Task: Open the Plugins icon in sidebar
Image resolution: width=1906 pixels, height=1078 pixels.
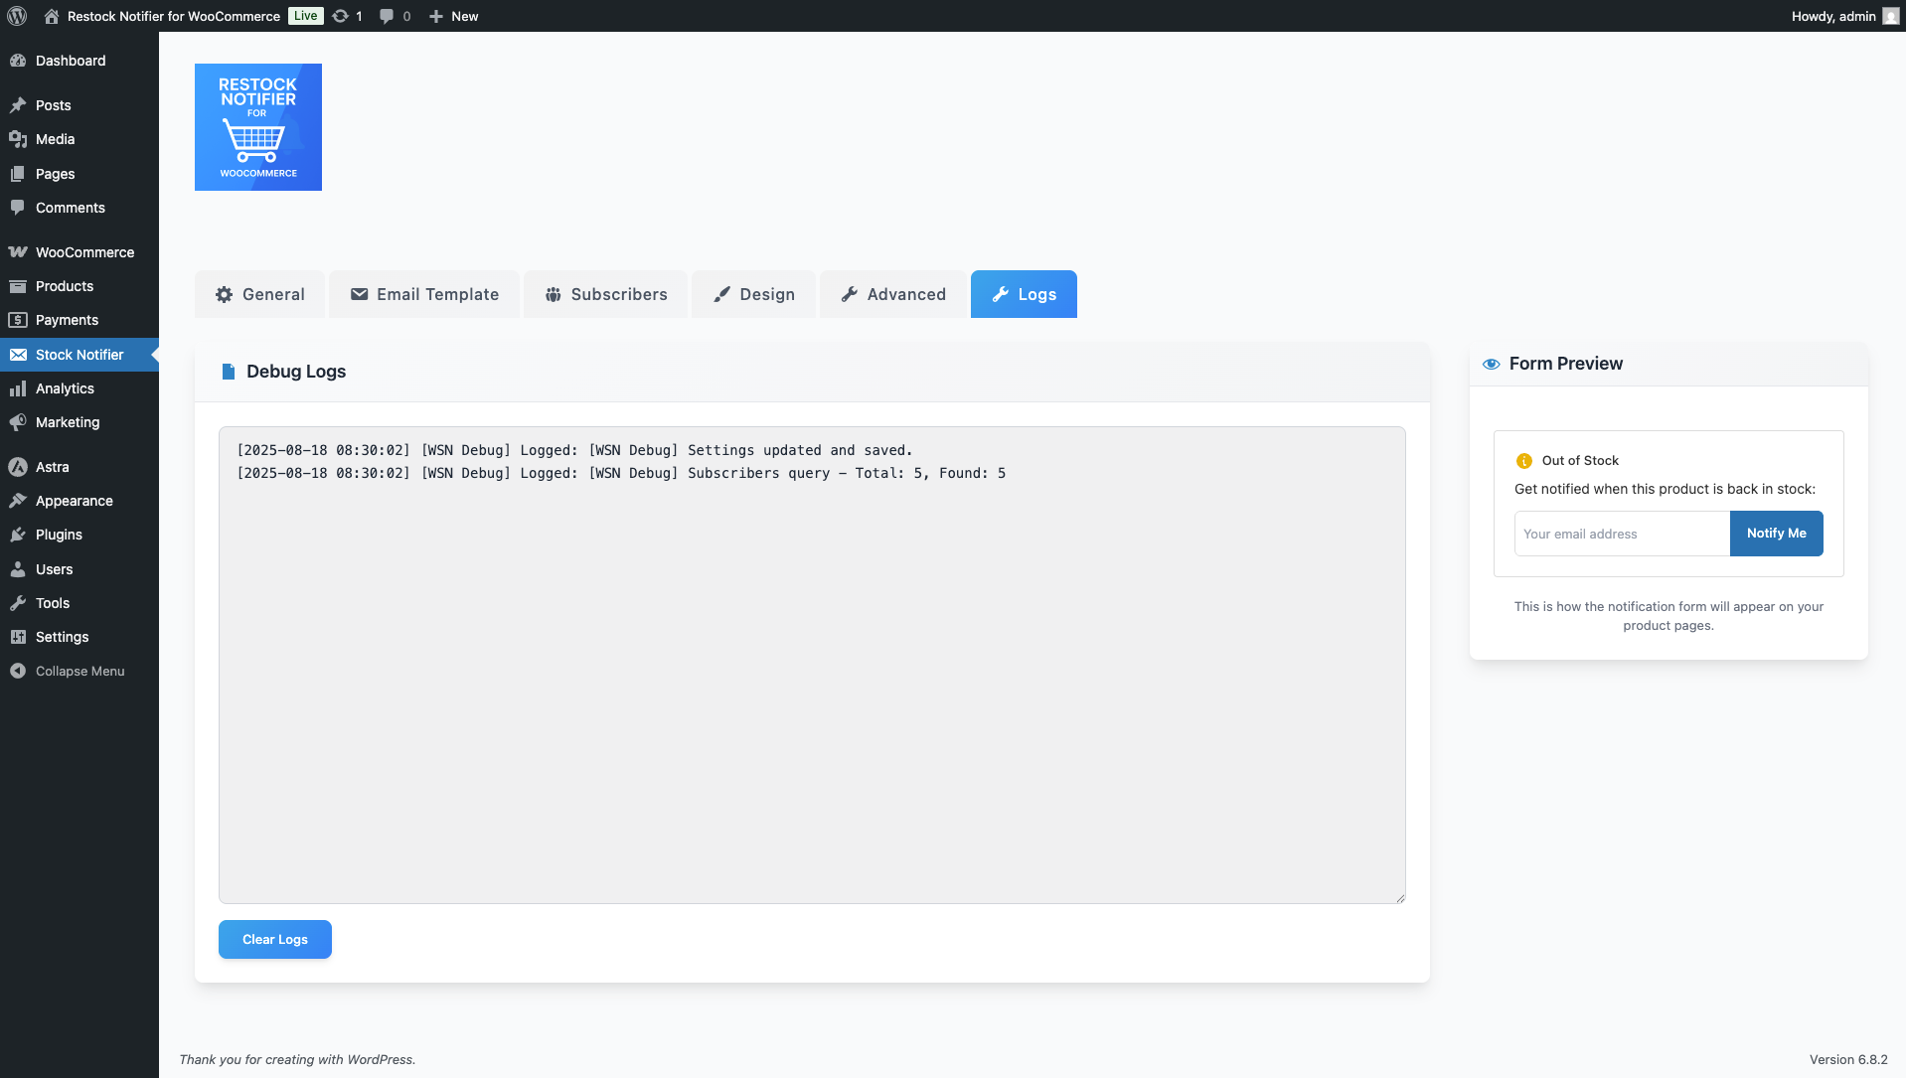Action: 18,535
